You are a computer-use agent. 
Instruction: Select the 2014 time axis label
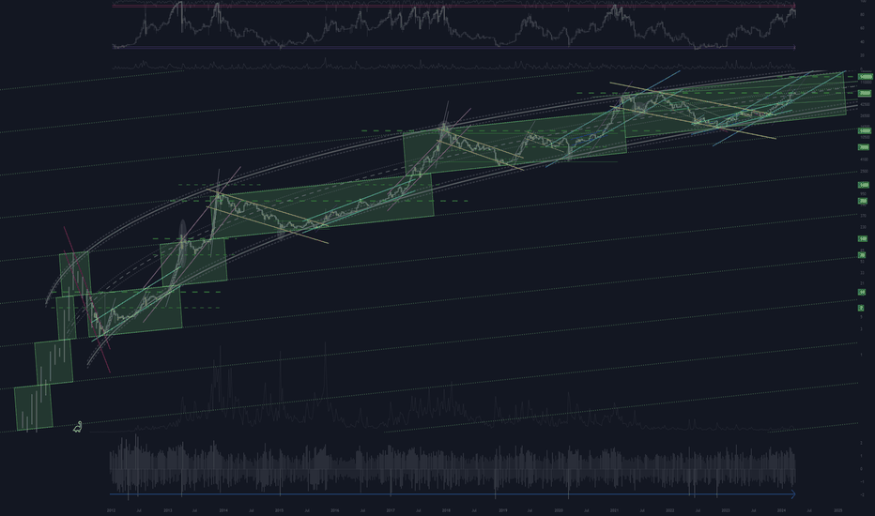[223, 509]
